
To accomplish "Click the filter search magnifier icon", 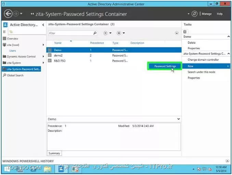I will click(95, 33).
